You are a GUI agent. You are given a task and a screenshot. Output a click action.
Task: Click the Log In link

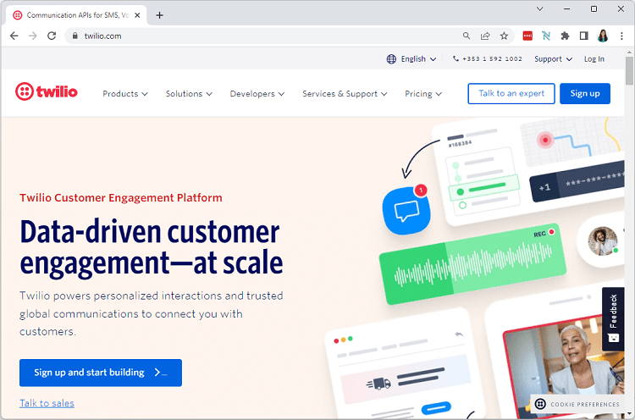pyautogui.click(x=594, y=59)
